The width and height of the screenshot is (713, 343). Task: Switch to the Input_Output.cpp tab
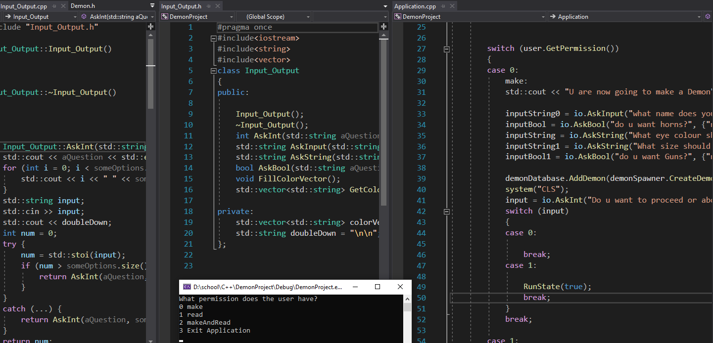click(24, 6)
